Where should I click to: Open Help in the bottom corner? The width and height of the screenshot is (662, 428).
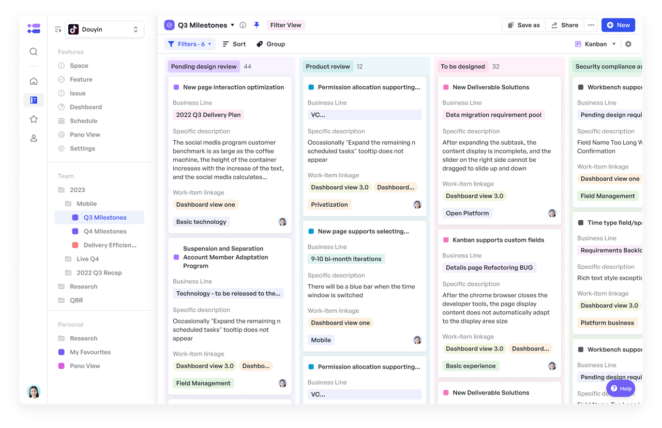[620, 388]
